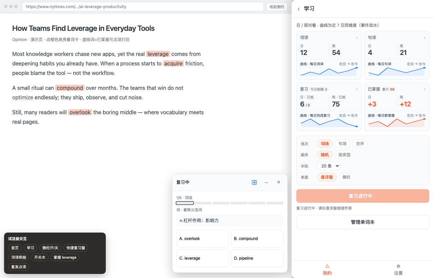The width and height of the screenshot is (434, 278).
Task: Select 词场 session type
Action: [x=325, y=144]
